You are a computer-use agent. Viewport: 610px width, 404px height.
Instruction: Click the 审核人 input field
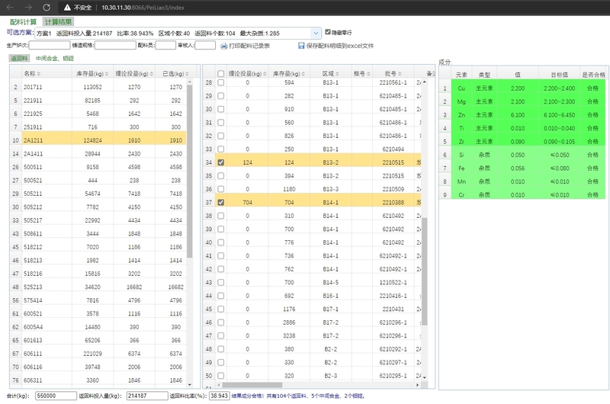[205, 45]
